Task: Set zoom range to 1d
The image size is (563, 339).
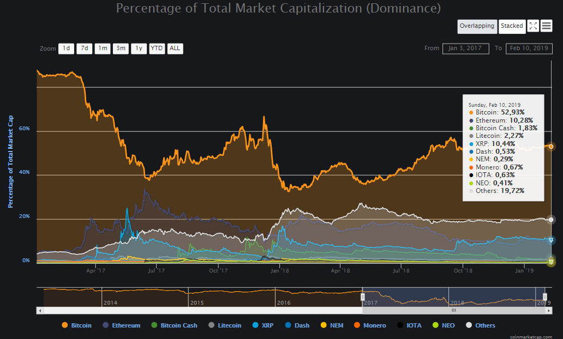Action: pyautogui.click(x=66, y=49)
